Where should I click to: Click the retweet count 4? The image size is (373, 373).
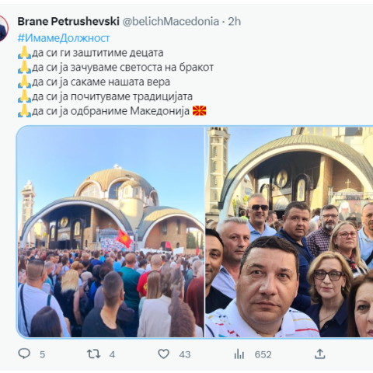[x=112, y=354]
